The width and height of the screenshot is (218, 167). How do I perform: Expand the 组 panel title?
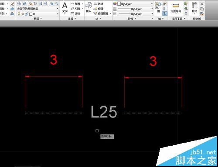(x=161, y=19)
